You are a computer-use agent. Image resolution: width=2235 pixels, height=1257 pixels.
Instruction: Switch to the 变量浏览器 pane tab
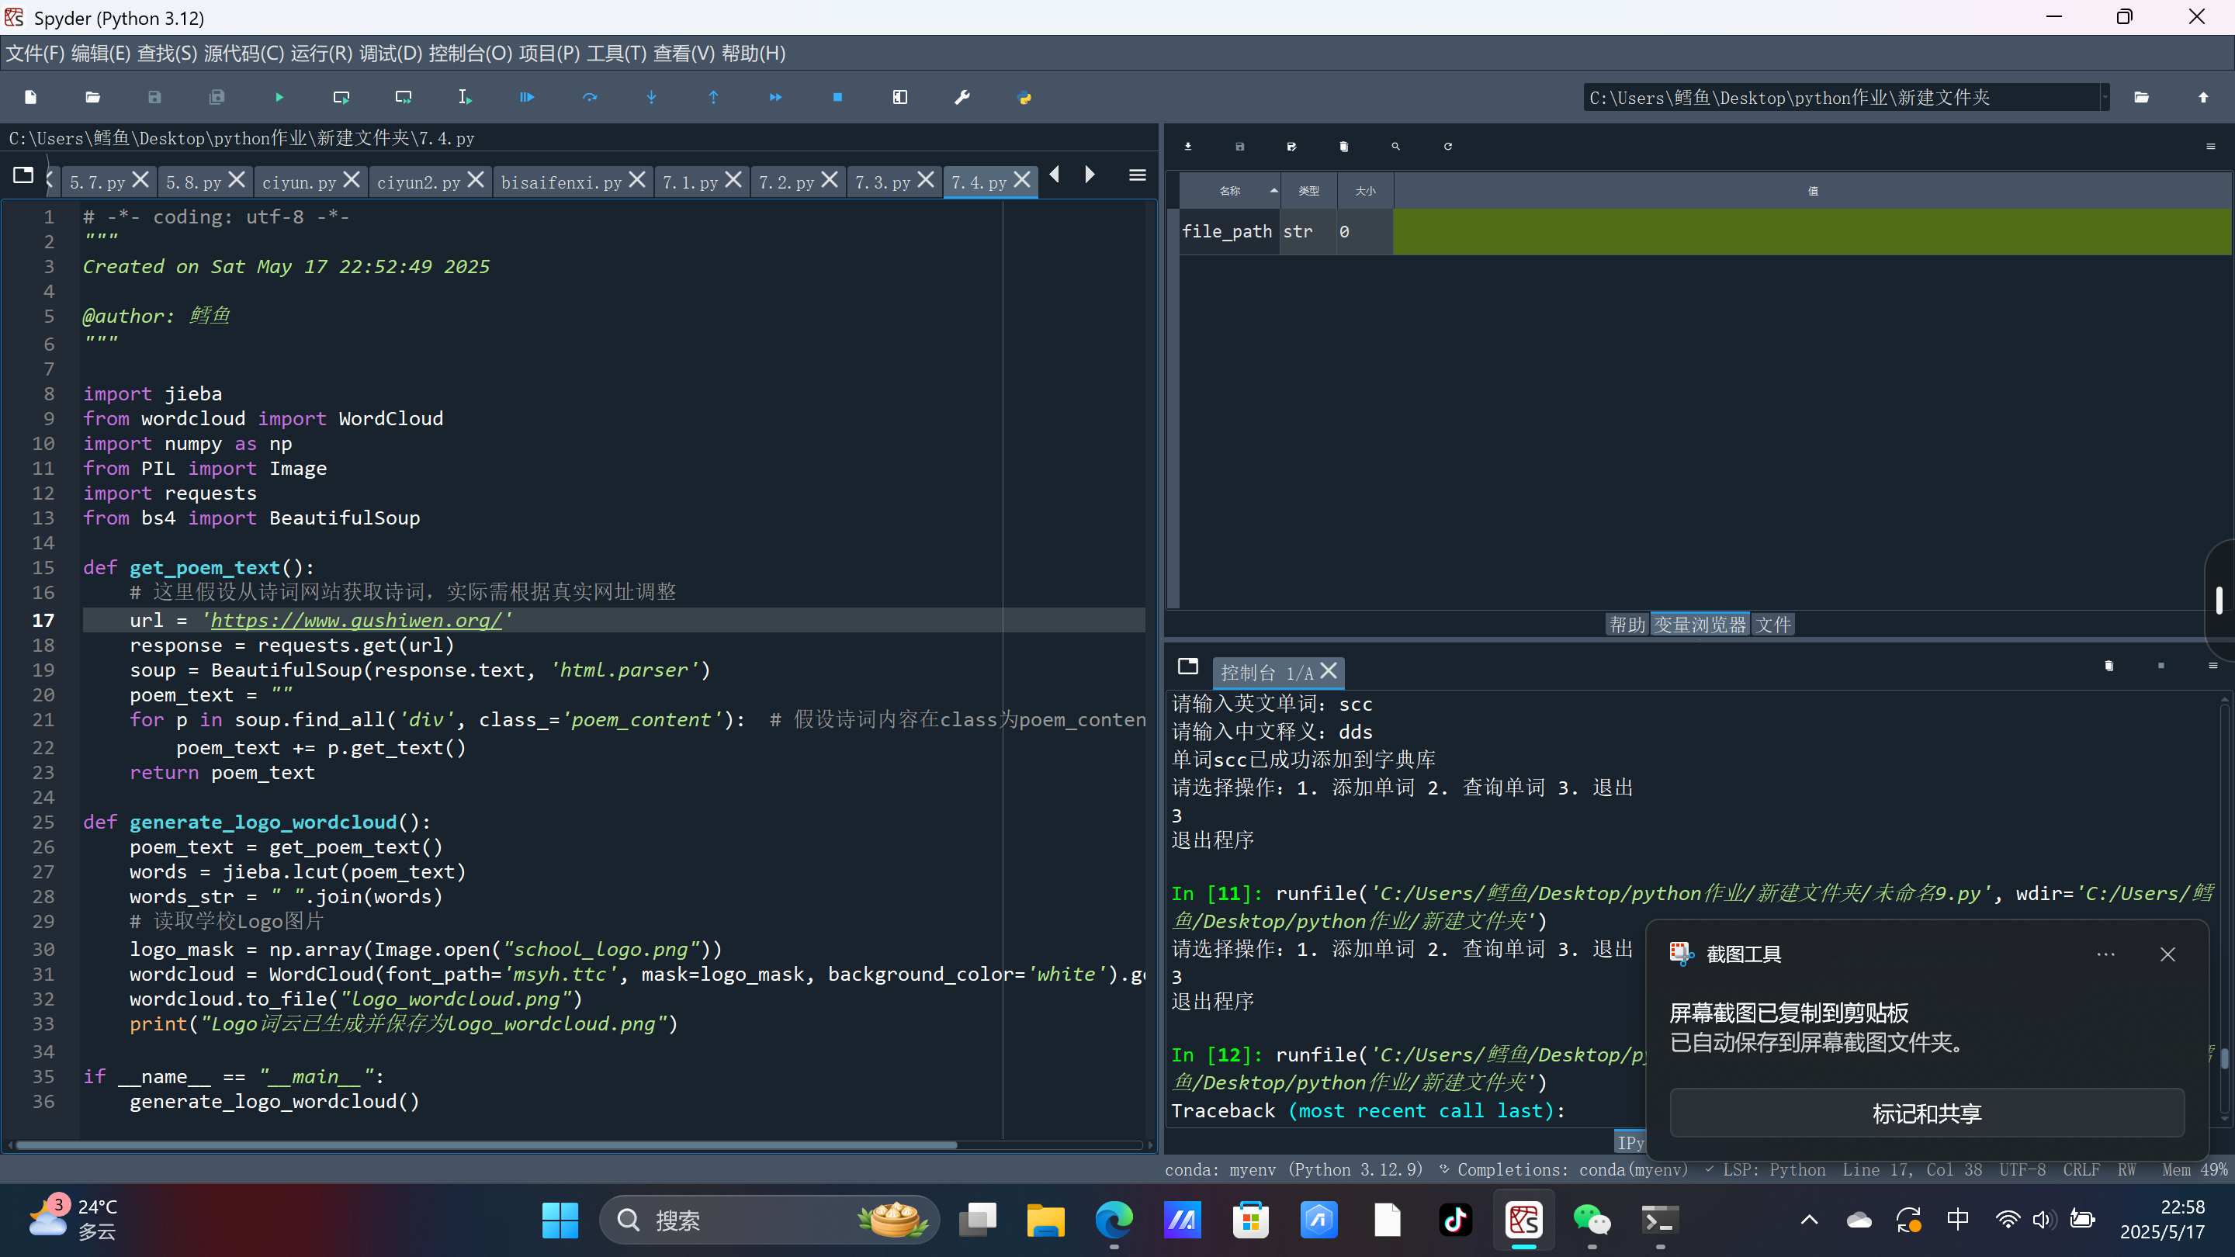(x=1699, y=625)
